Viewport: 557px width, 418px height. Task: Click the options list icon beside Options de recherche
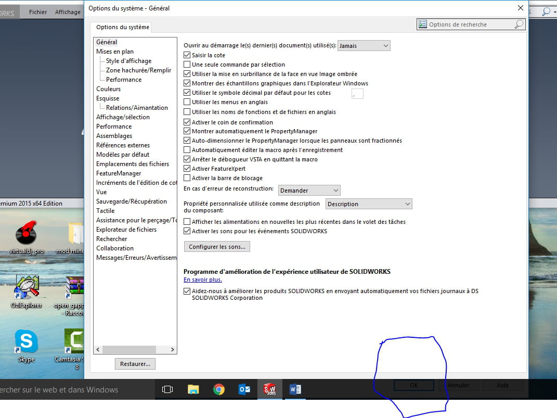(422, 24)
